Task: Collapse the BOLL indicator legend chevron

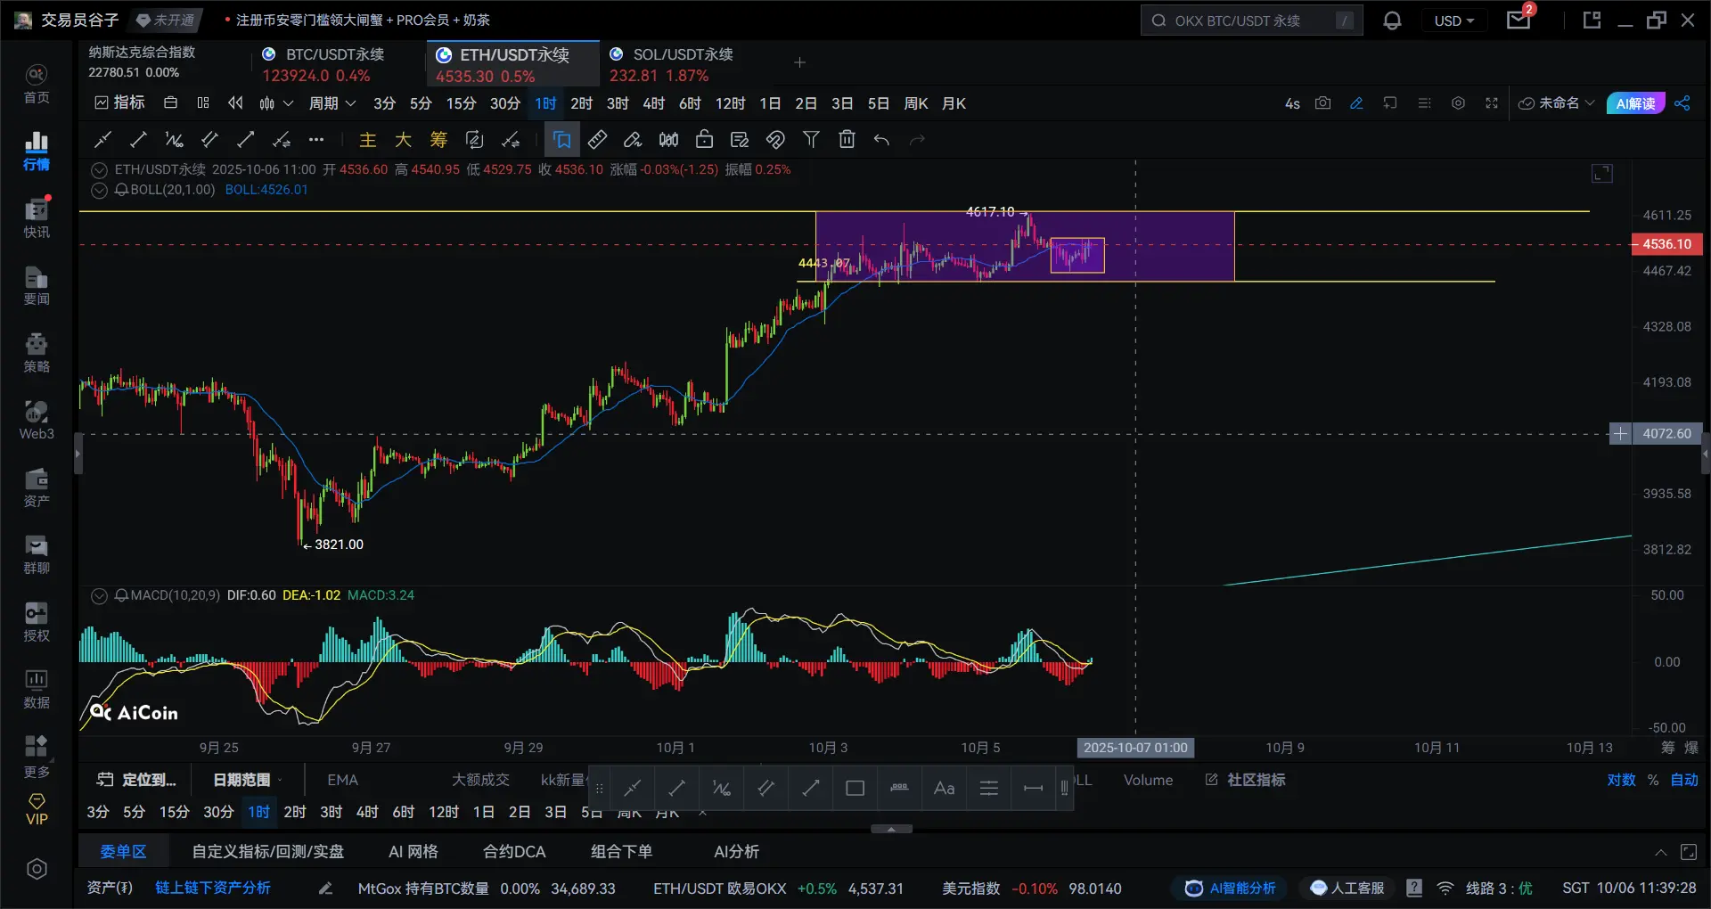Action: [99, 190]
